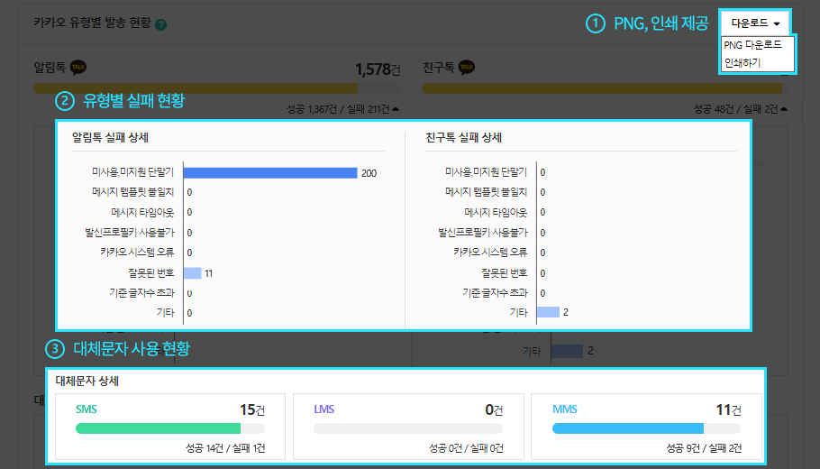The height and width of the screenshot is (469, 820).
Task: Collapse 친구톡 details via the 실패 2건 arrow
Action: [784, 109]
